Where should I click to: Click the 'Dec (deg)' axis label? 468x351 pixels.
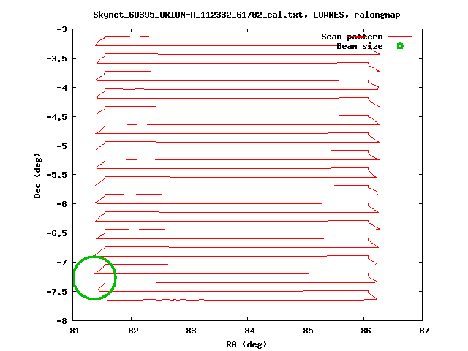(37, 175)
